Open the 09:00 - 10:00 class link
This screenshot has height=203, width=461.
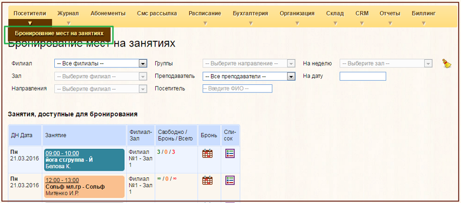(x=62, y=153)
